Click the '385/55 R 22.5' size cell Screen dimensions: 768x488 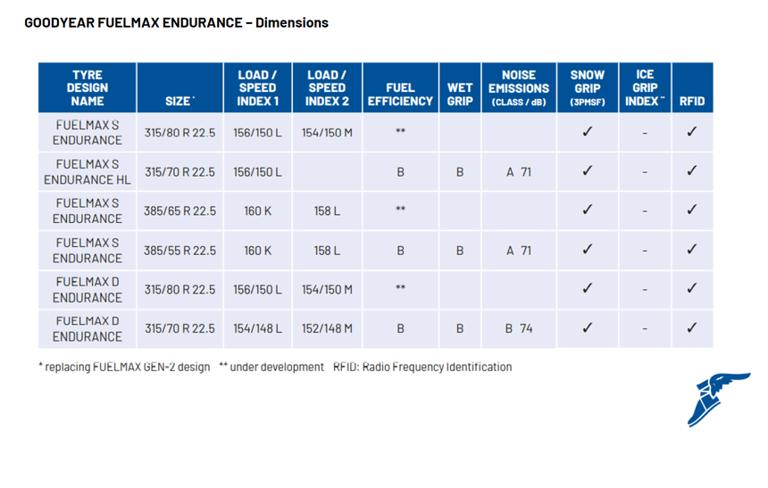pos(179,251)
